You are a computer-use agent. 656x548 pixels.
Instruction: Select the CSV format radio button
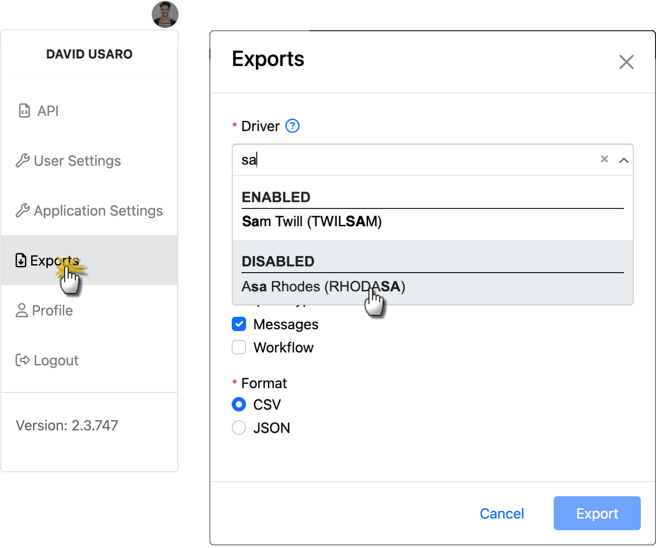239,404
